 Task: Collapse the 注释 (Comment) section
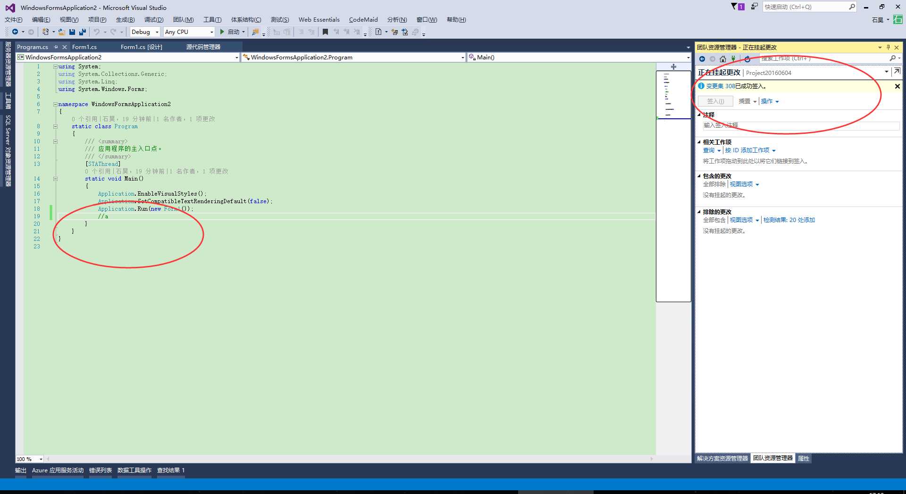[699, 115]
